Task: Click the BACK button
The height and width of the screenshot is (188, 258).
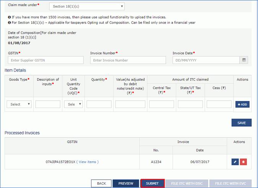Action: click(101, 183)
